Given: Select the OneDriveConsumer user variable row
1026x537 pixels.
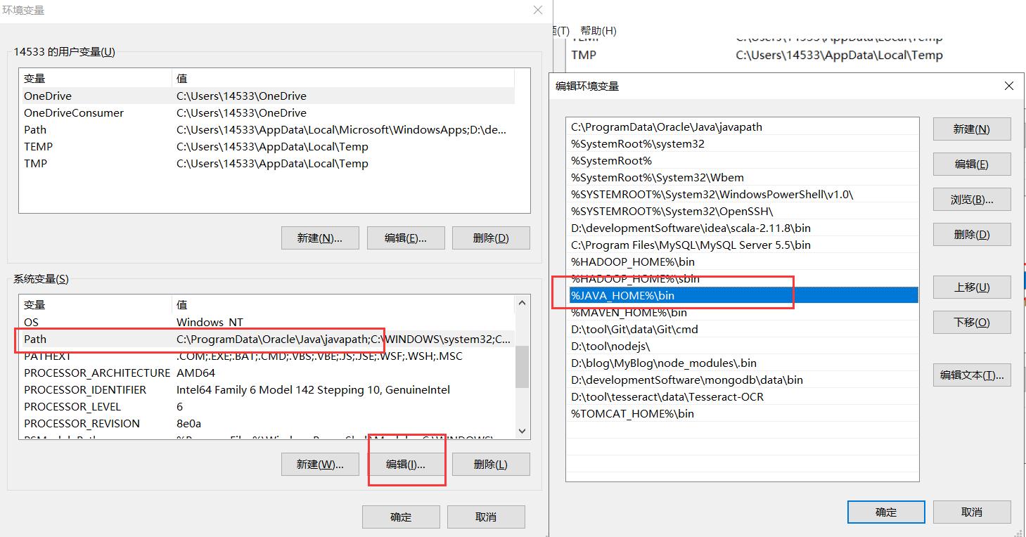Looking at the screenshot, I should point(267,113).
